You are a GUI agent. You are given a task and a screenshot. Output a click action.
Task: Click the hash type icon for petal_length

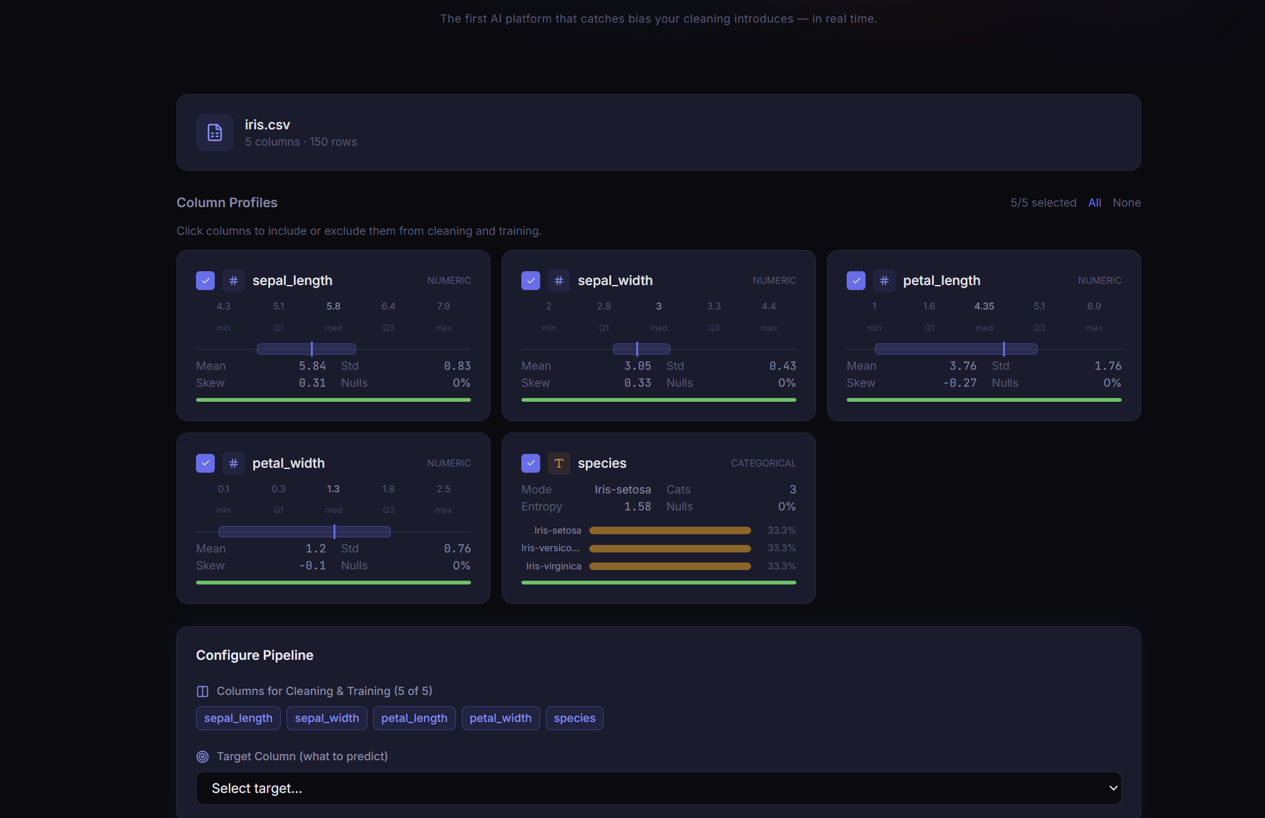[884, 281]
